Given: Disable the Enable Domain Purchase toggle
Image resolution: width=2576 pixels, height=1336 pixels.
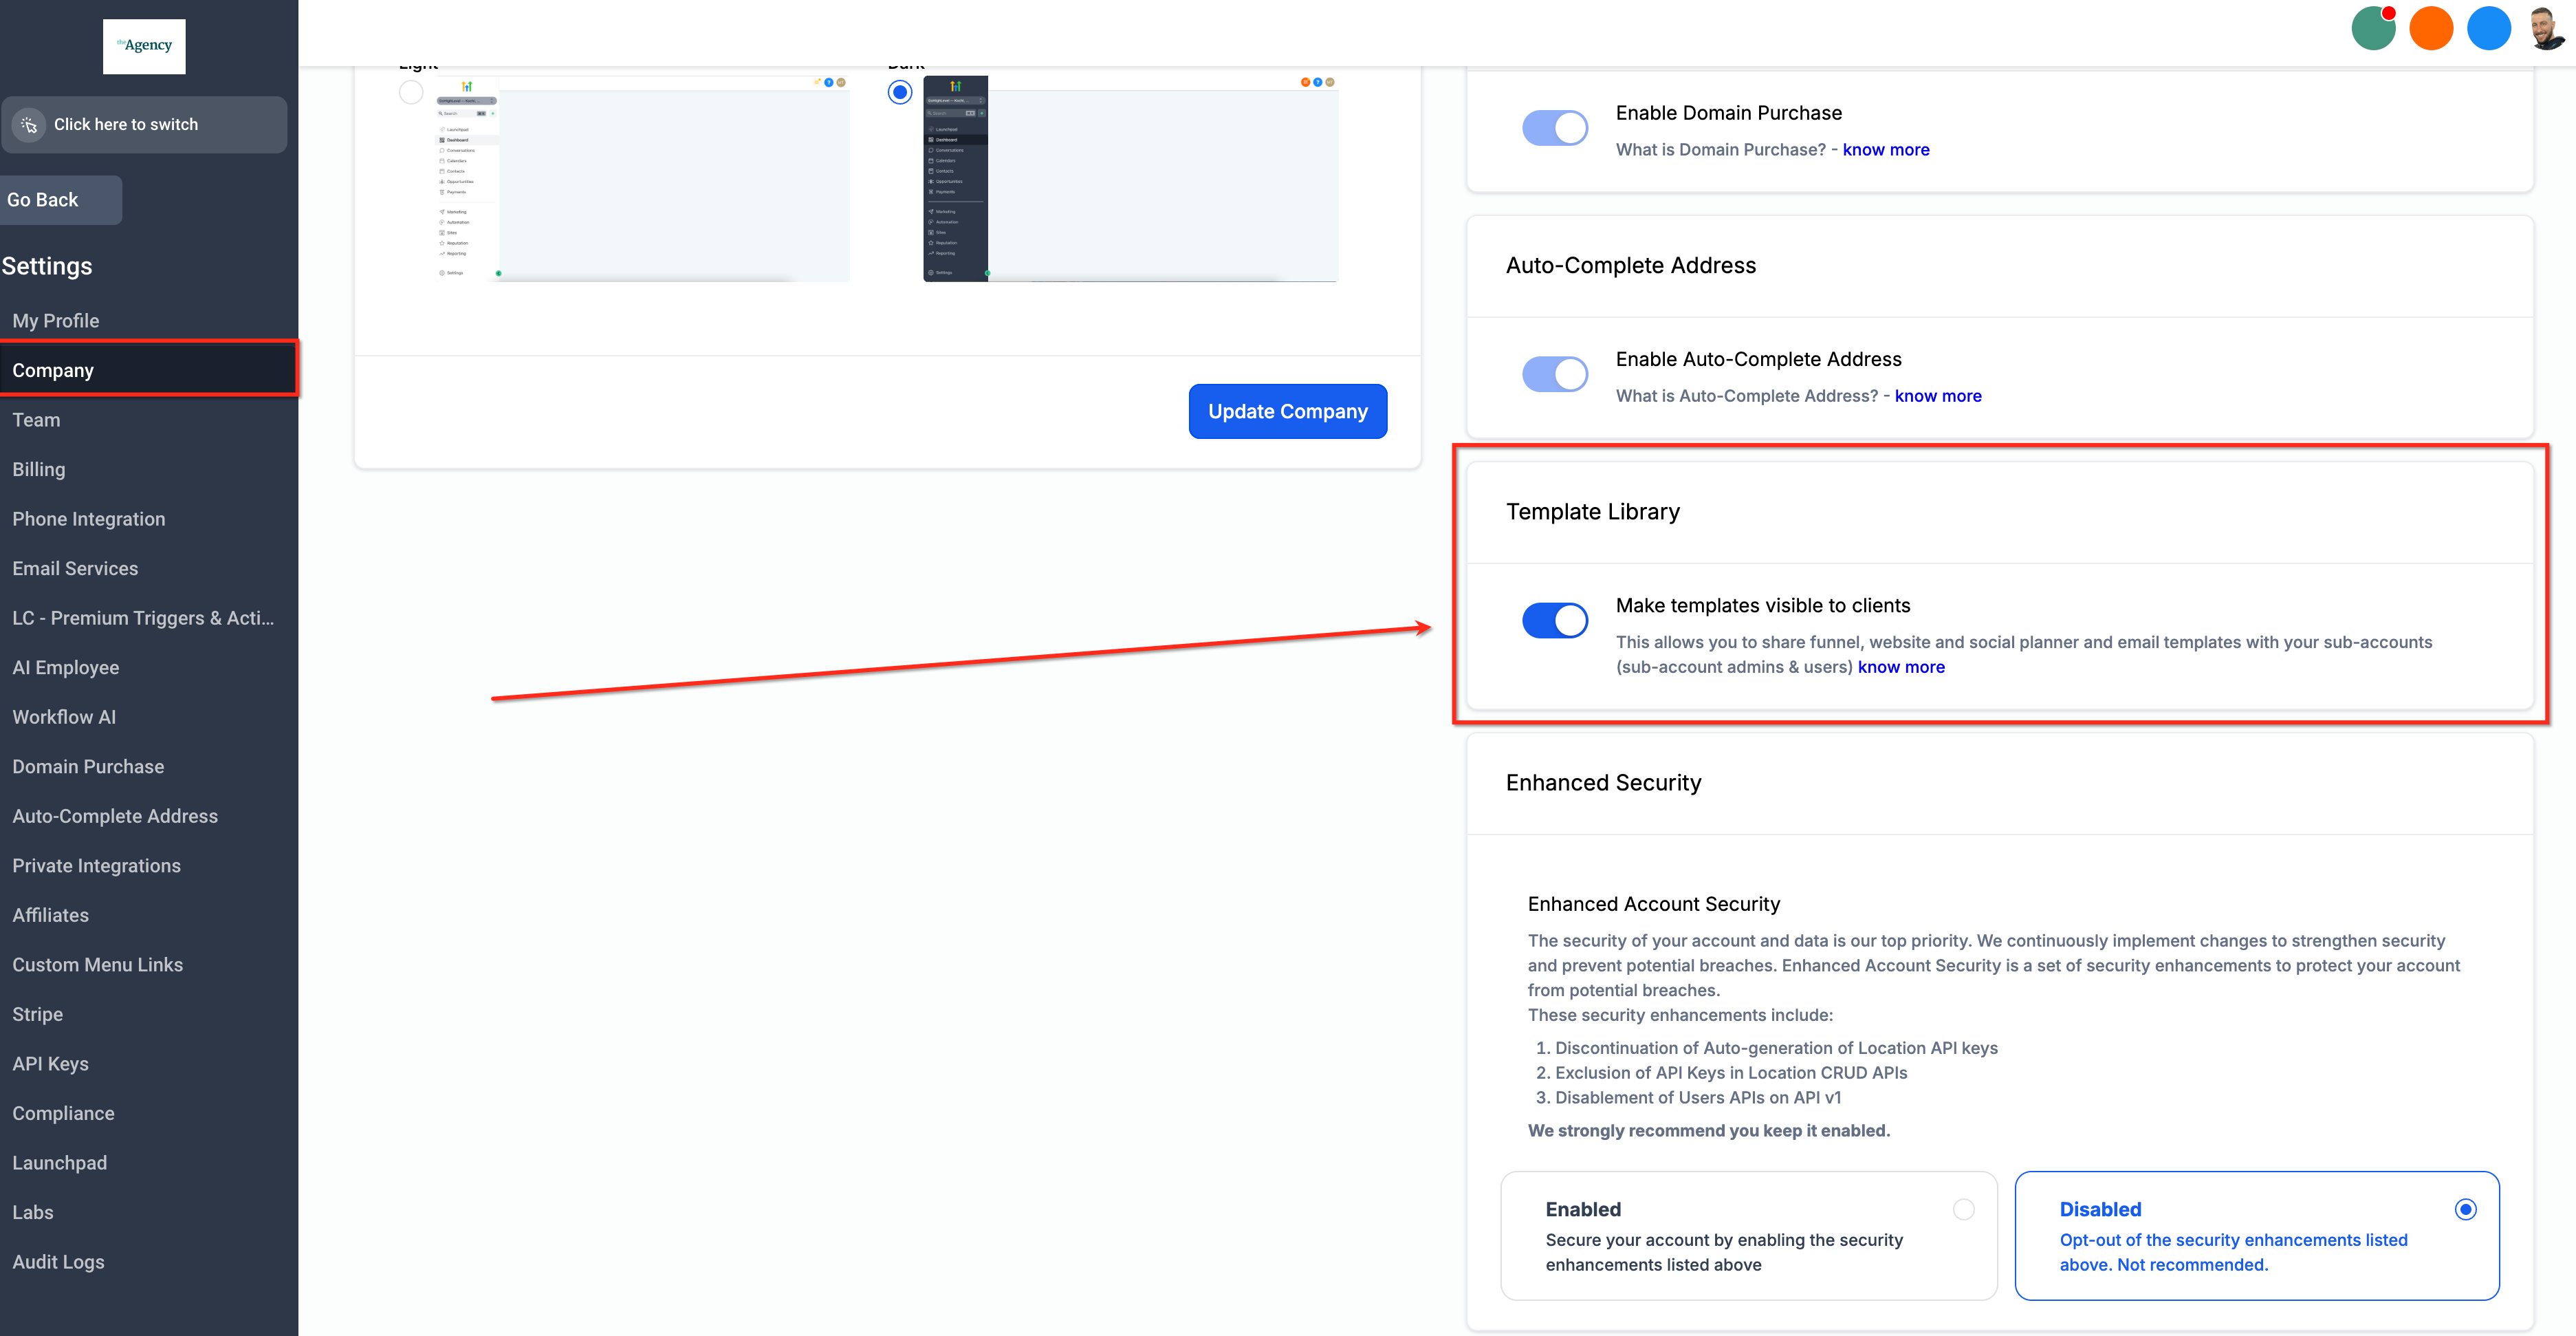Looking at the screenshot, I should [x=1554, y=128].
